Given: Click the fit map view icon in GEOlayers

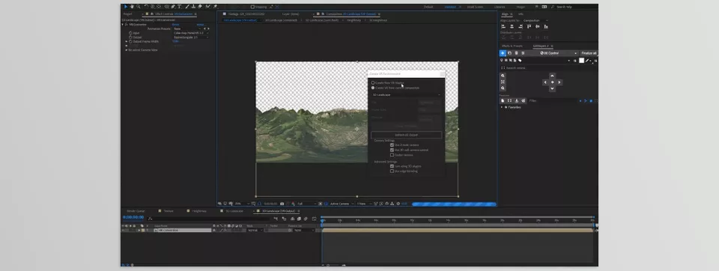Looking at the screenshot, I should coord(503,82).
